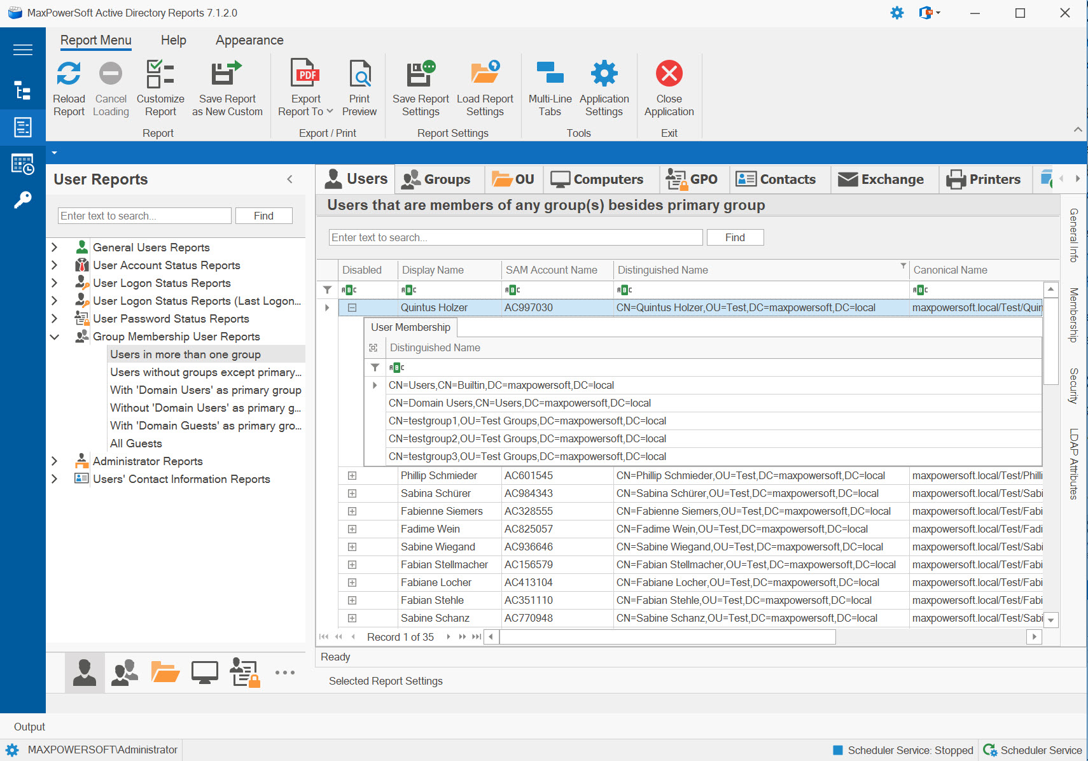Click Find button in User Reports panel
The width and height of the screenshot is (1088, 761).
(263, 216)
